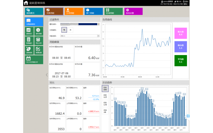The image size is (213, 133).
Task: Open the 支路选择 AK1-1 dropdown
Action: click(x=98, y=36)
